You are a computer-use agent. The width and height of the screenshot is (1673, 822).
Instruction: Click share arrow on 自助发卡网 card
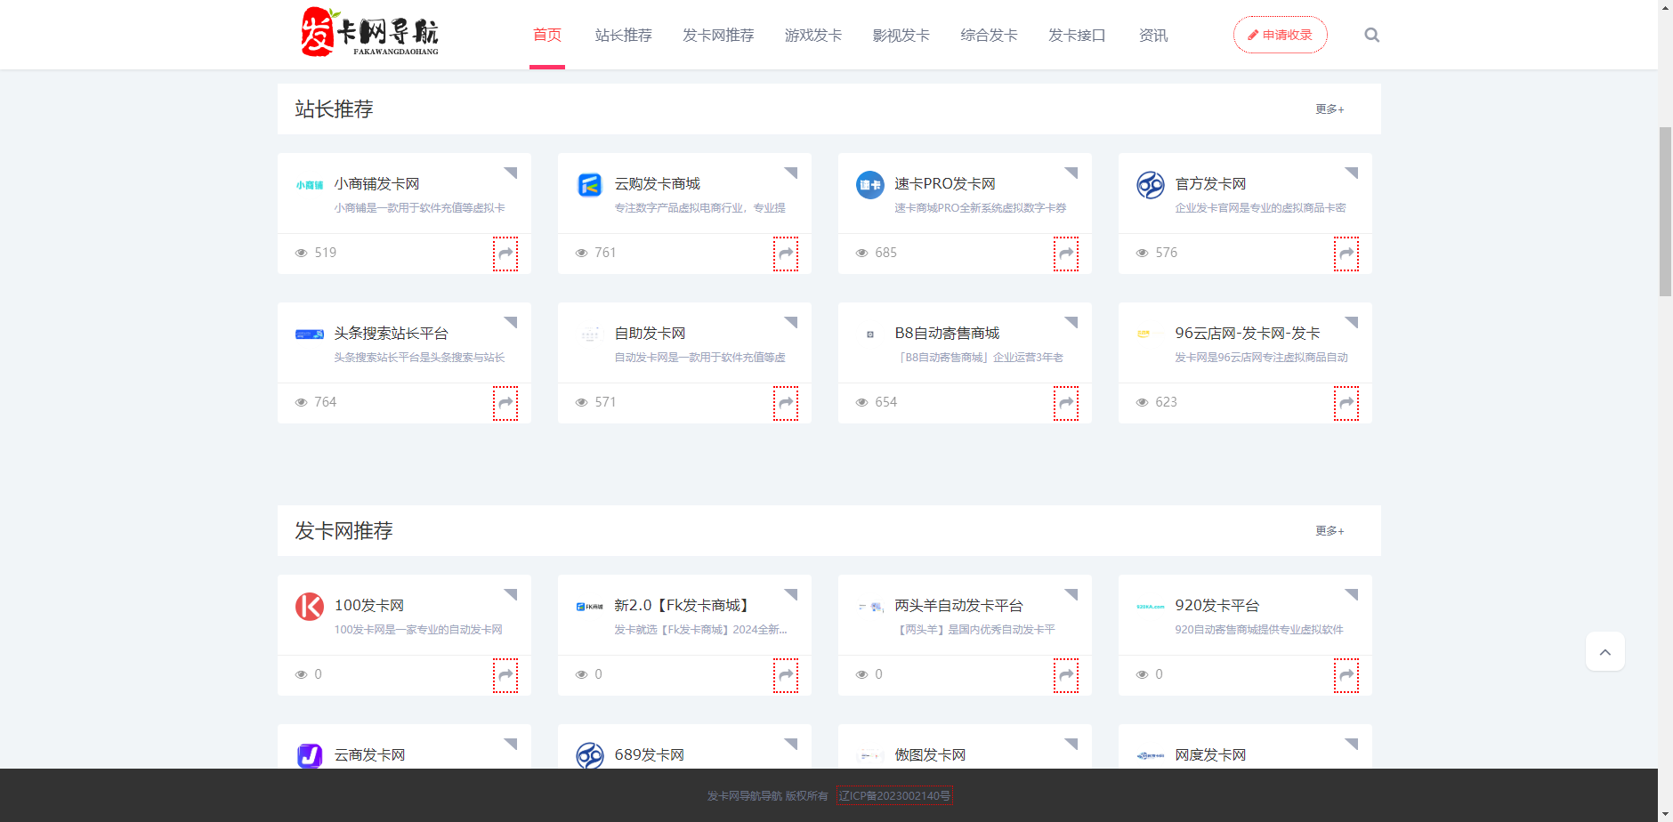click(x=786, y=403)
